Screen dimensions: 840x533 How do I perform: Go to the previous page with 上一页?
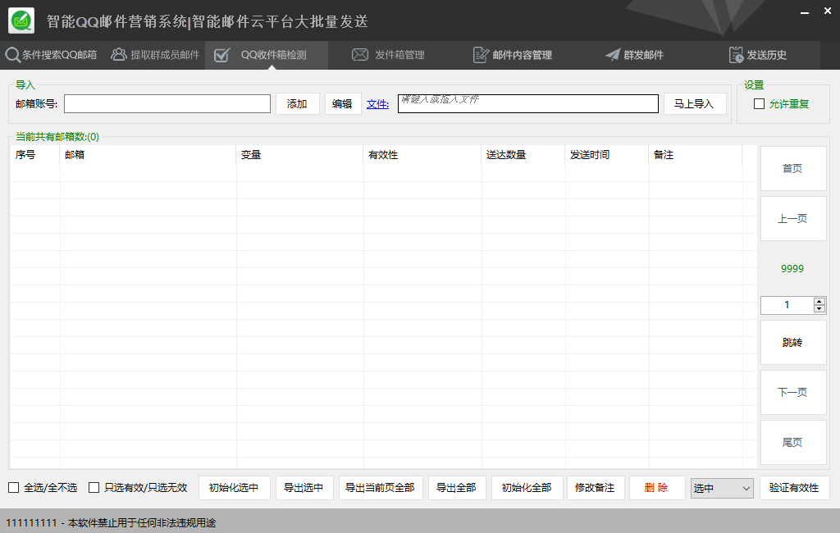793,219
